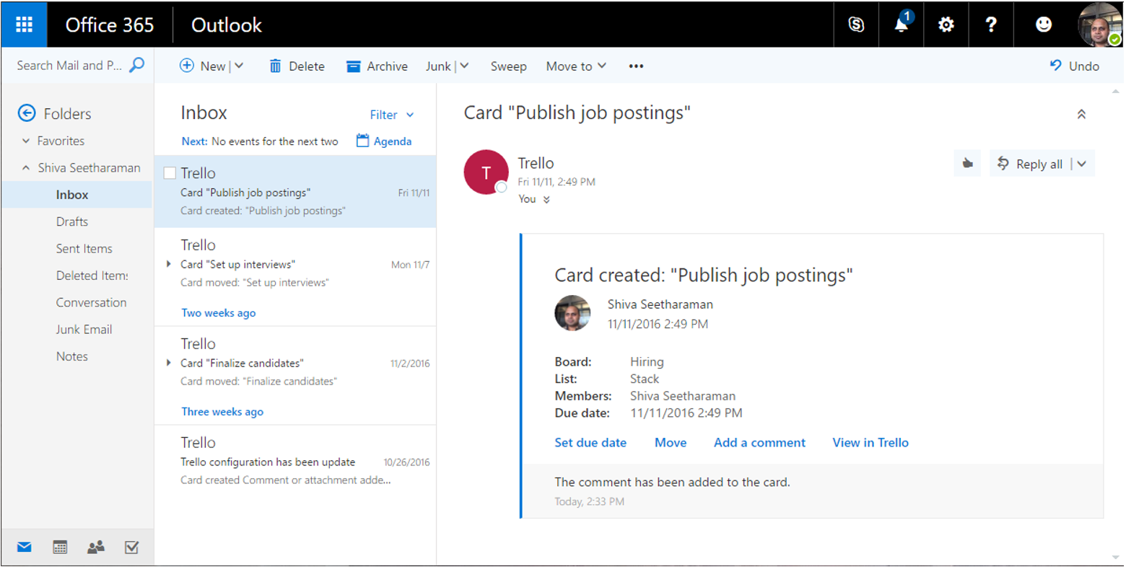Click Set due date action
1126x567 pixels.
(x=590, y=443)
